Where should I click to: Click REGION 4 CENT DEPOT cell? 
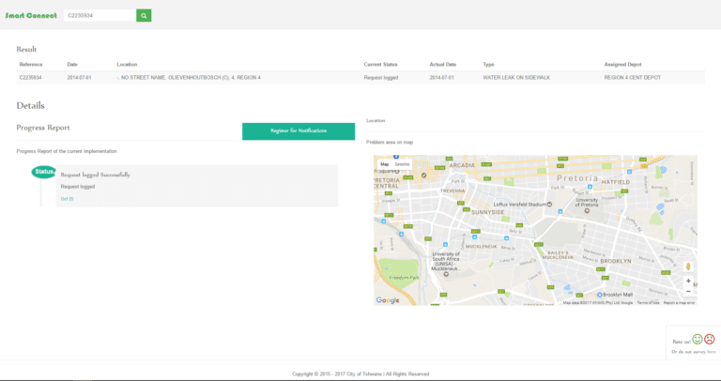tap(632, 78)
